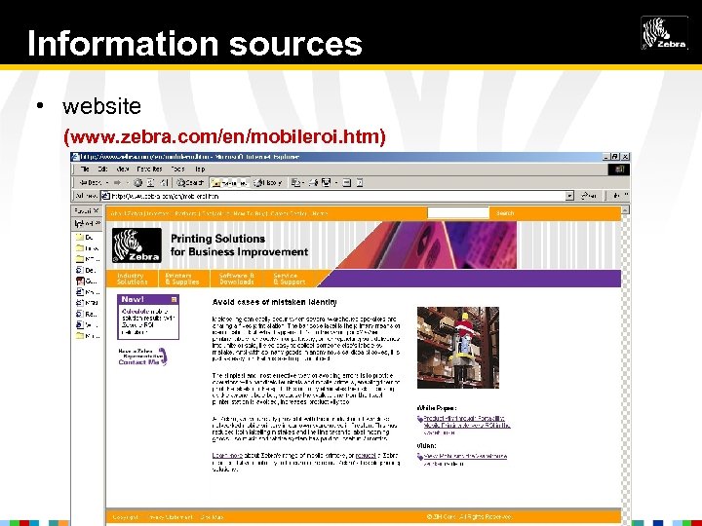The height and width of the screenshot is (526, 702).
Task: Click the Back button in IE toolbar
Action: tap(91, 182)
